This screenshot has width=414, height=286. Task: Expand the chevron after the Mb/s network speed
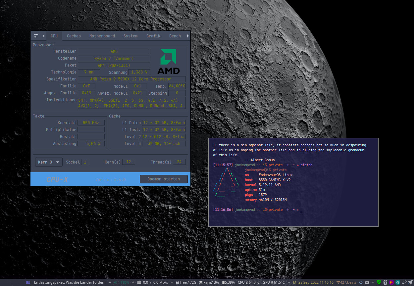[x=172, y=282]
